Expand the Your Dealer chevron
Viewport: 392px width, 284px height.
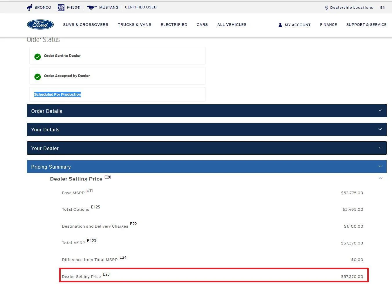(380, 148)
